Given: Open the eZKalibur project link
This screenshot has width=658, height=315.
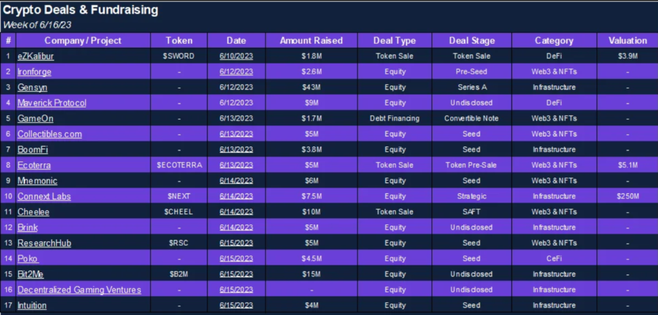Looking at the screenshot, I should click(36, 56).
